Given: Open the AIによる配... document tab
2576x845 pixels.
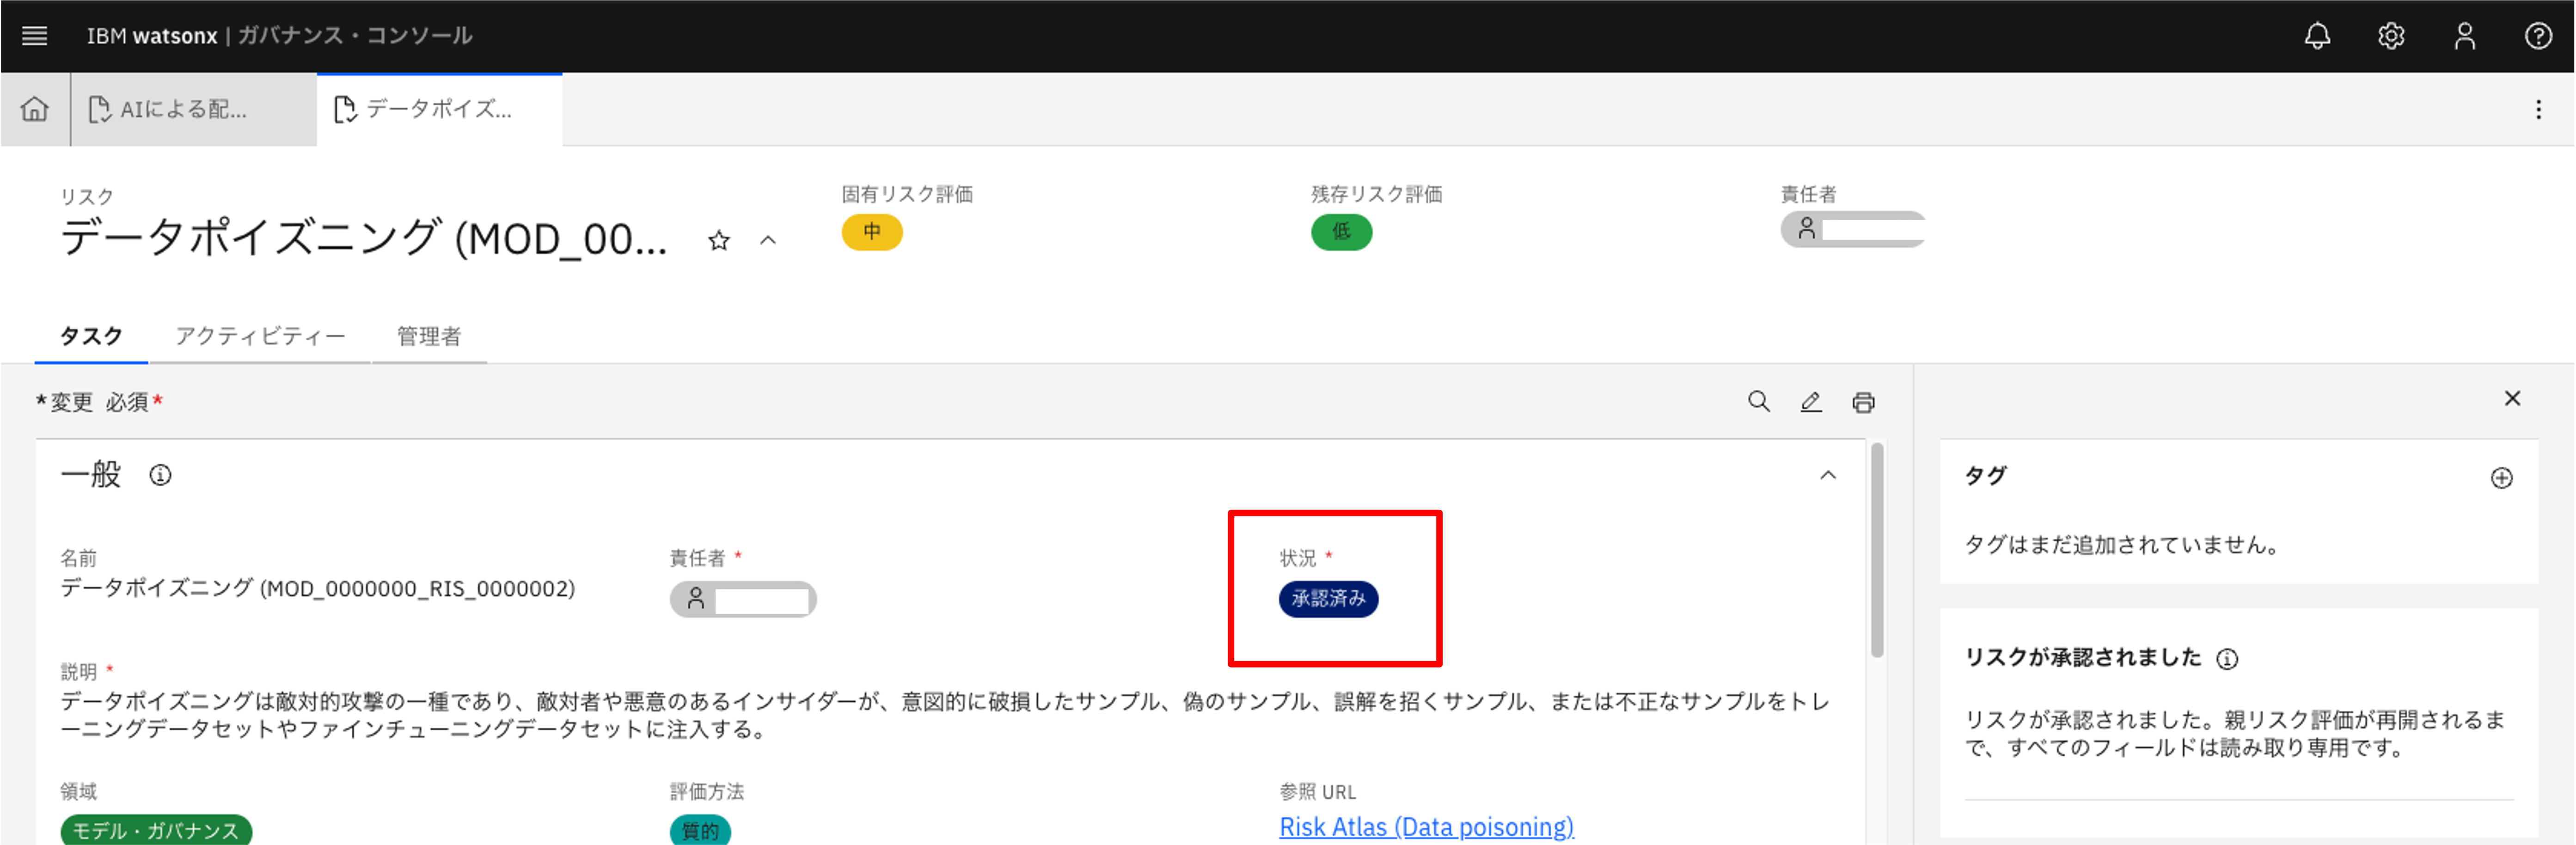Looking at the screenshot, I should 183,110.
